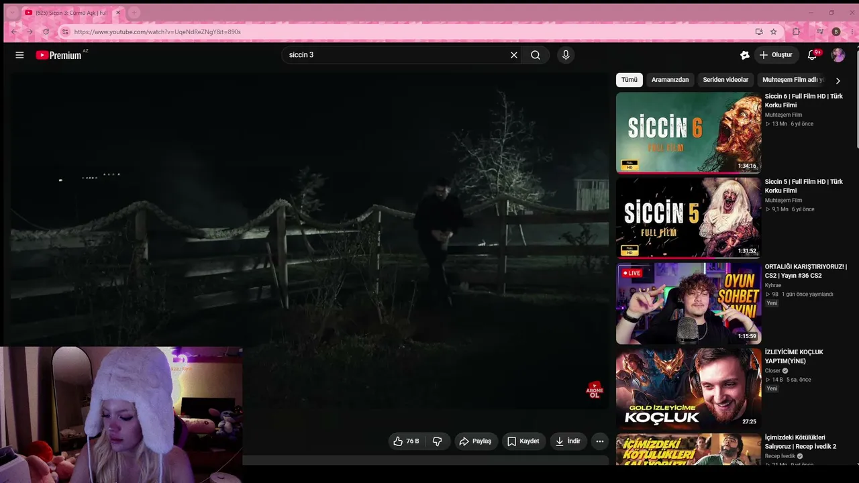Like the video with thumbs up

(407, 441)
